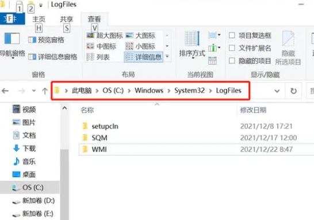Click LogFiles in the address path
The width and height of the screenshot is (314, 220).
(x=228, y=90)
